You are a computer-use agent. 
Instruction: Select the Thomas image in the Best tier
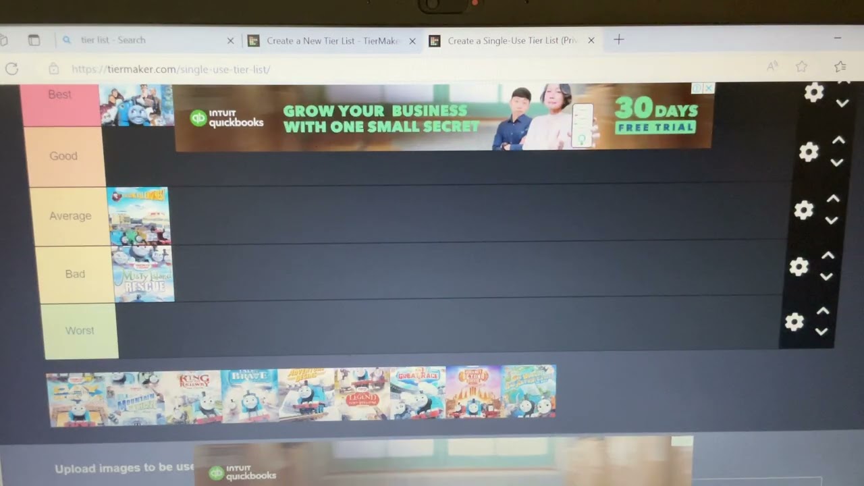point(137,105)
